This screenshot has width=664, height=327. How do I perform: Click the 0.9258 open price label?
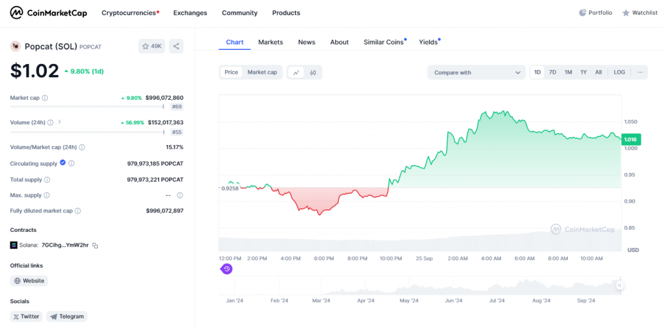230,188
